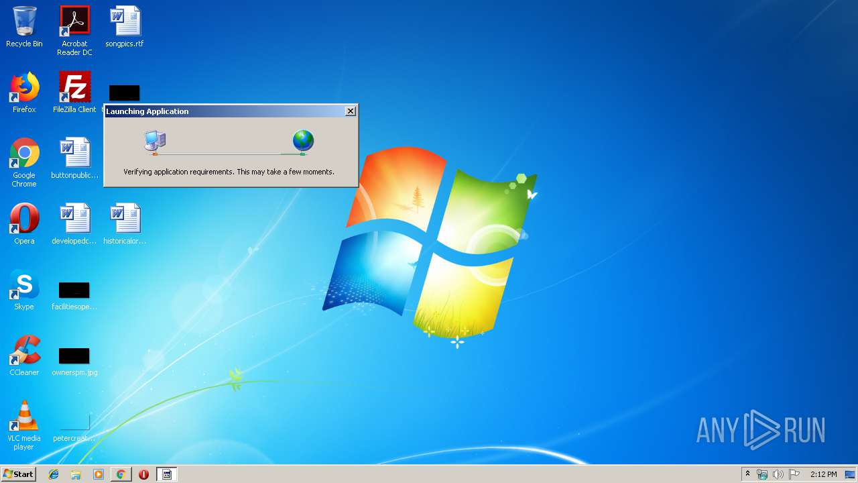Open the Firefox desktop shortcut
858x483 pixels.
pyautogui.click(x=24, y=93)
